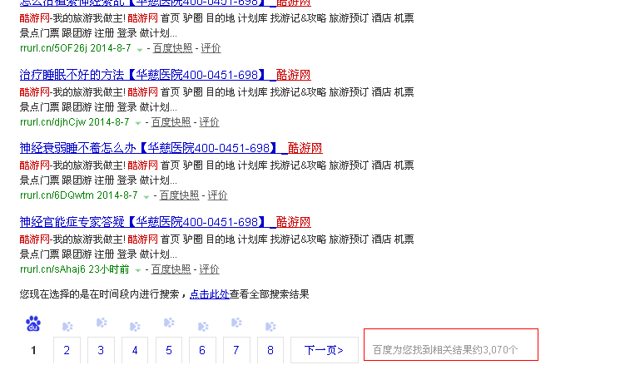The image size is (630, 370).
Task: Go to results page 8
Action: [270, 350]
